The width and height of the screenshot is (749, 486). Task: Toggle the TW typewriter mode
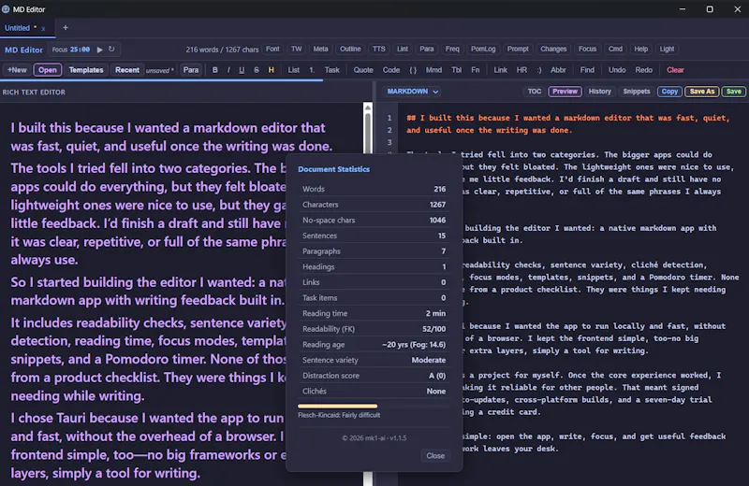297,50
